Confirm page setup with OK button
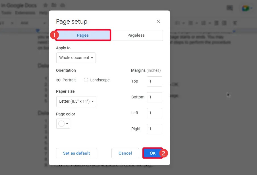257x175 pixels. 153,153
